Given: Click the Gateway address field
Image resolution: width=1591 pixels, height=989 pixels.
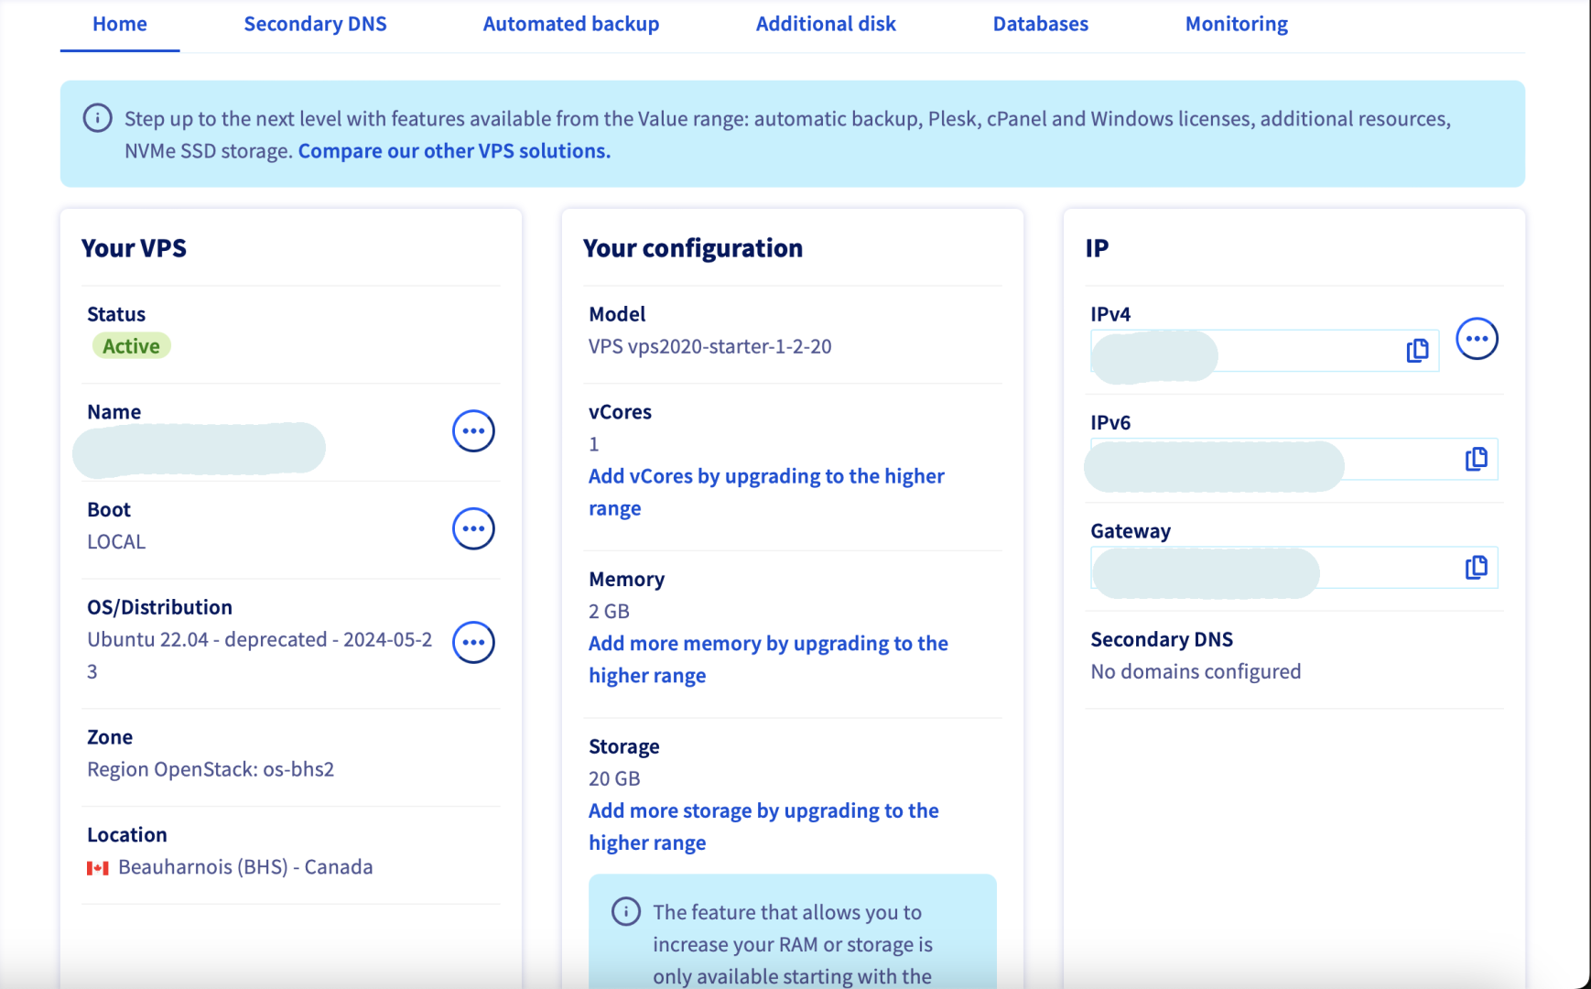Looking at the screenshot, I should (1293, 568).
